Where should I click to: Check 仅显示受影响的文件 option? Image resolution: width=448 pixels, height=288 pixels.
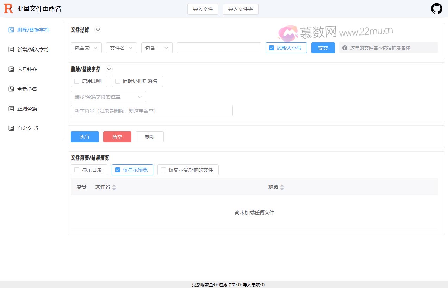pos(163,170)
